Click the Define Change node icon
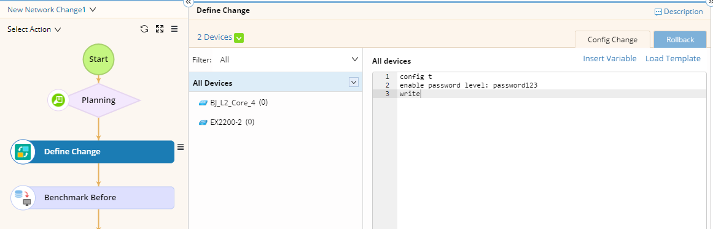 pos(22,152)
